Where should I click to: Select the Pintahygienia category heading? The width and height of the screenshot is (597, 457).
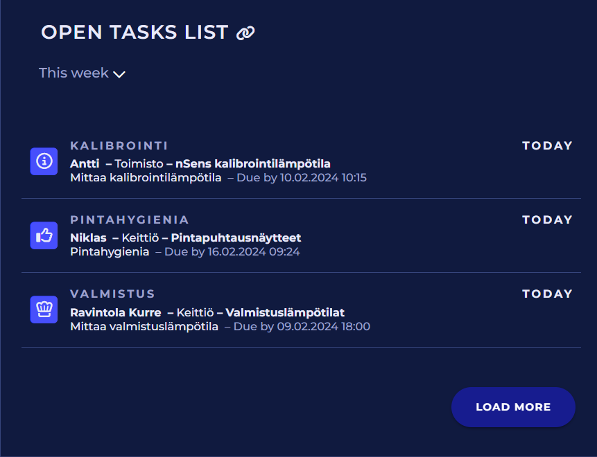click(130, 219)
